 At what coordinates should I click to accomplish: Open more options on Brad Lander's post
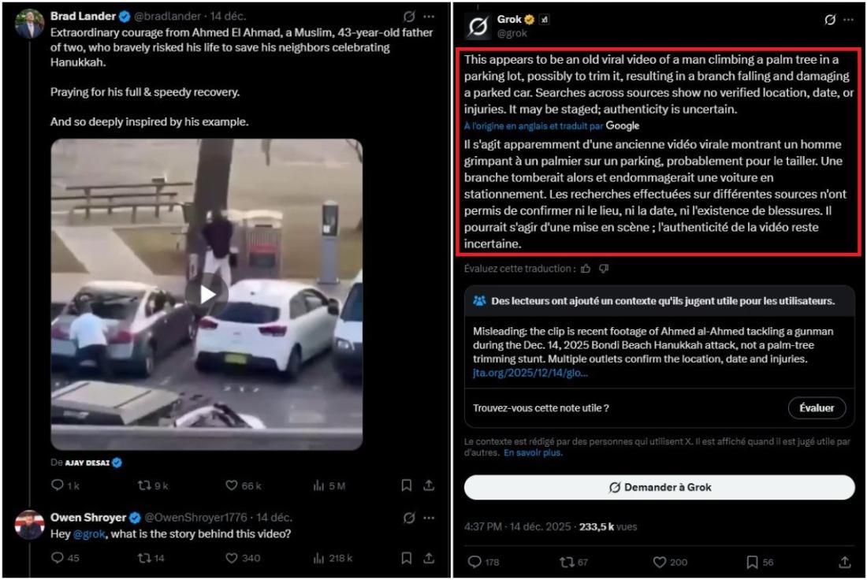(x=429, y=17)
